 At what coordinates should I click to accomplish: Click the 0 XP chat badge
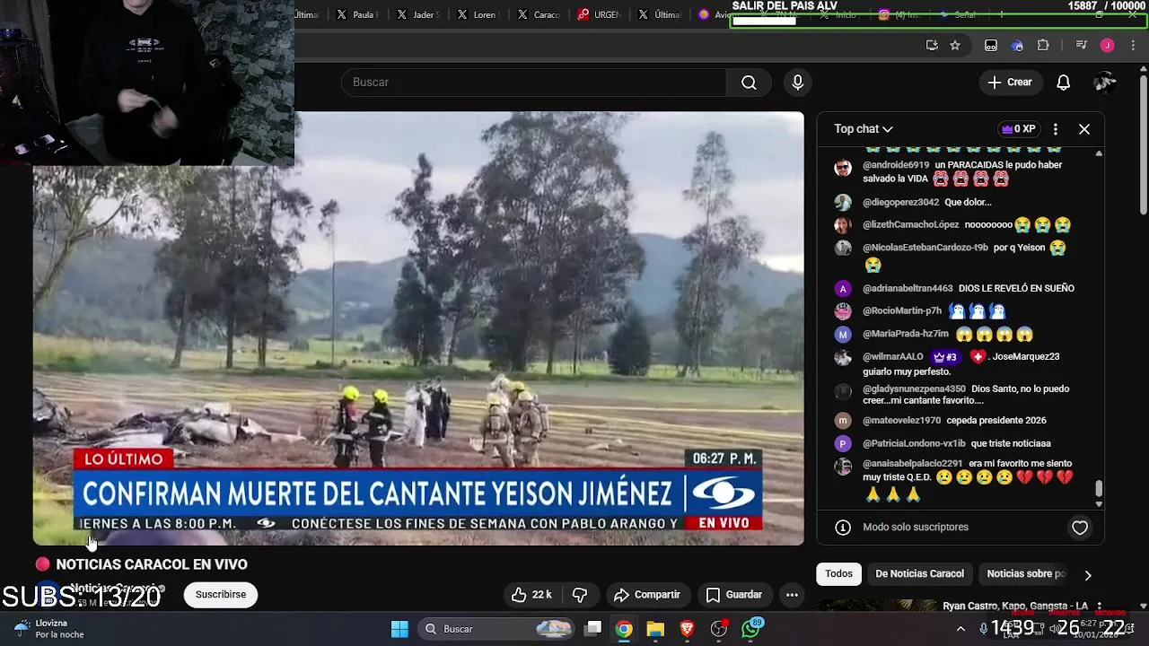1018,129
